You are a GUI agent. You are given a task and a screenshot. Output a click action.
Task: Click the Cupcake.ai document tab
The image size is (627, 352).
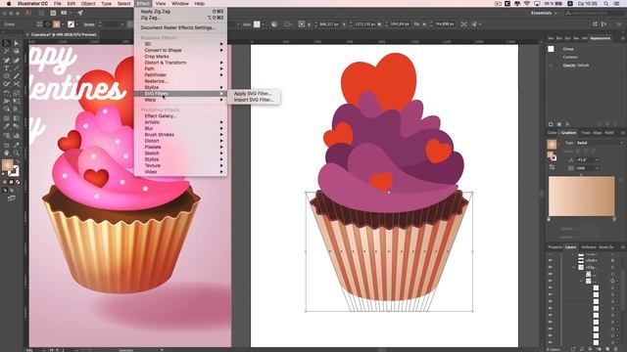(63, 35)
